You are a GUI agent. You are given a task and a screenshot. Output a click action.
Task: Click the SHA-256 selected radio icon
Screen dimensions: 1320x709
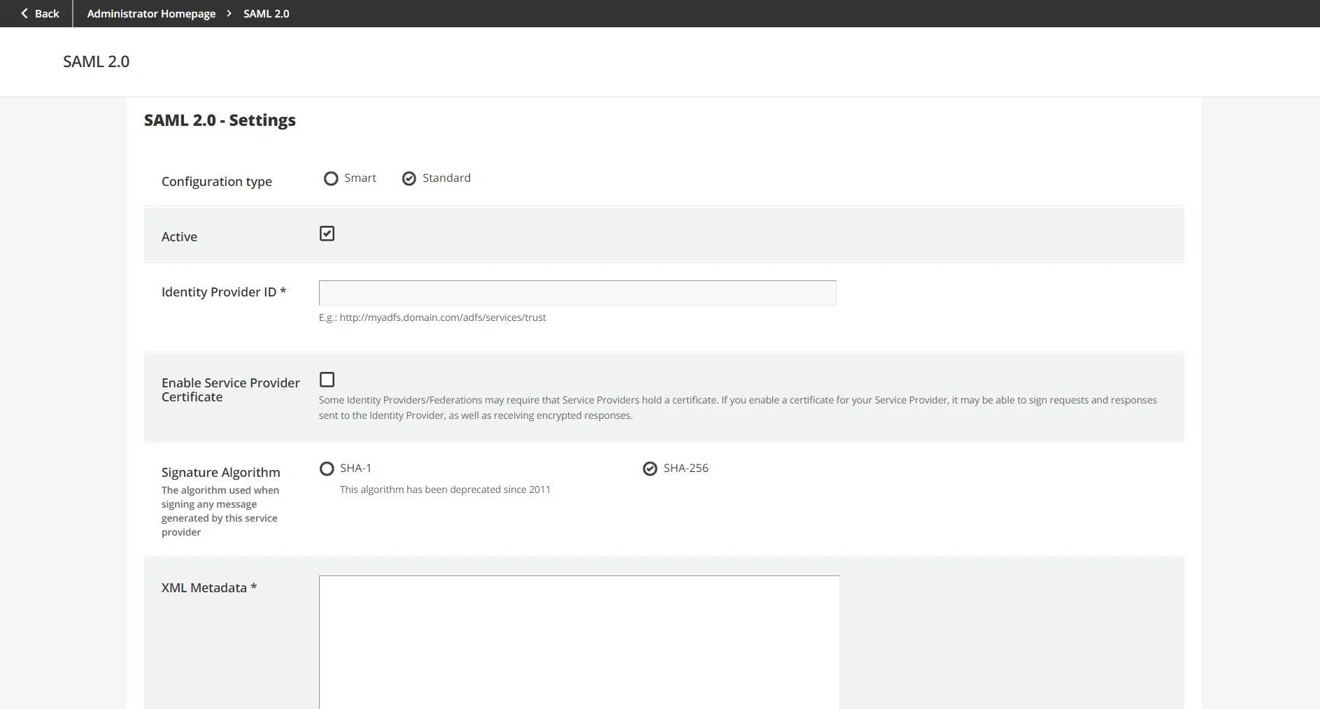[650, 468]
